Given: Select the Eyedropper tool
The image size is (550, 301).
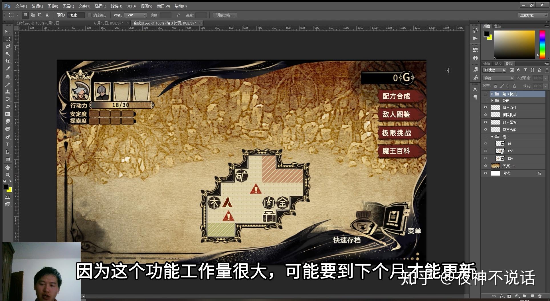Looking at the screenshot, I should point(8,69).
